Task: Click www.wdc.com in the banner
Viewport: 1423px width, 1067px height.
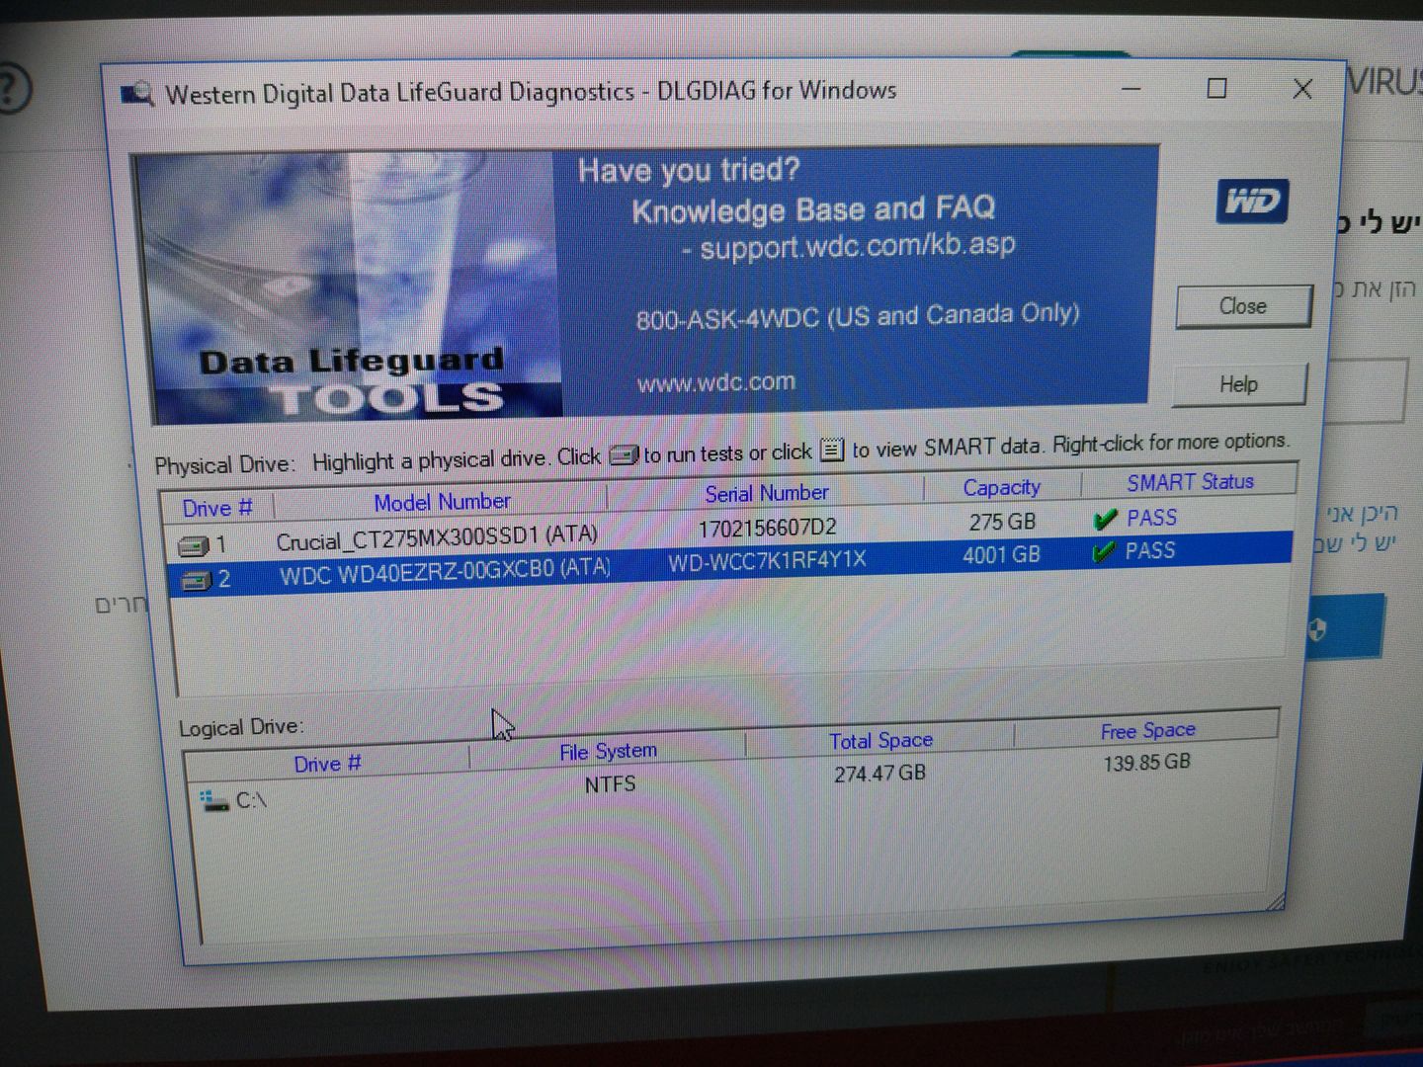Action: (715, 382)
